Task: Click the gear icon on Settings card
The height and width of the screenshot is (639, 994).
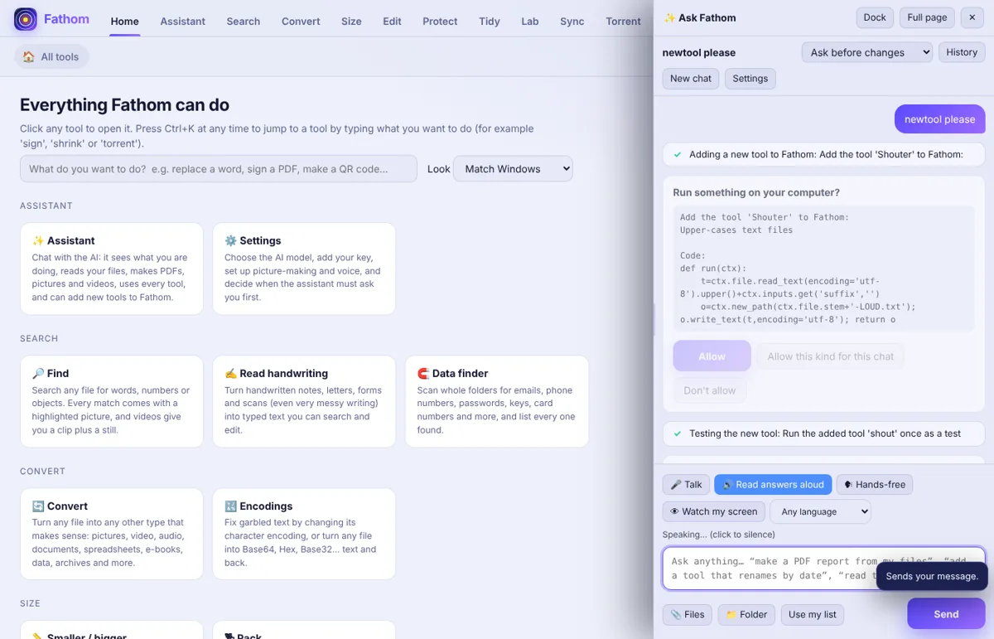Action: tap(230, 241)
